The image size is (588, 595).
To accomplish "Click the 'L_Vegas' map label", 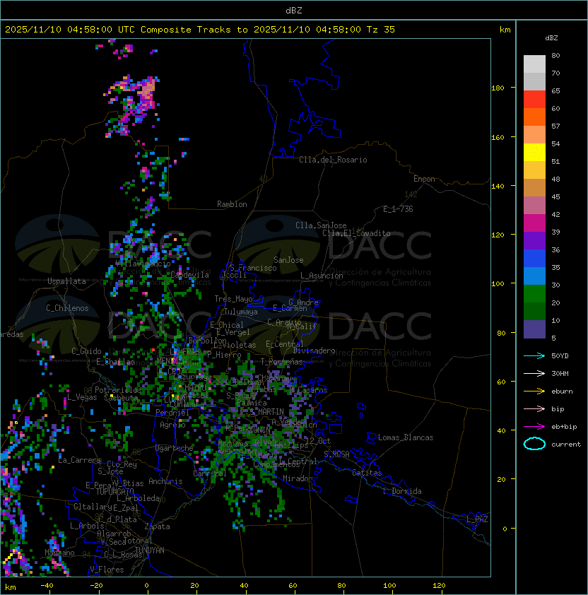I will pyautogui.click(x=82, y=397).
